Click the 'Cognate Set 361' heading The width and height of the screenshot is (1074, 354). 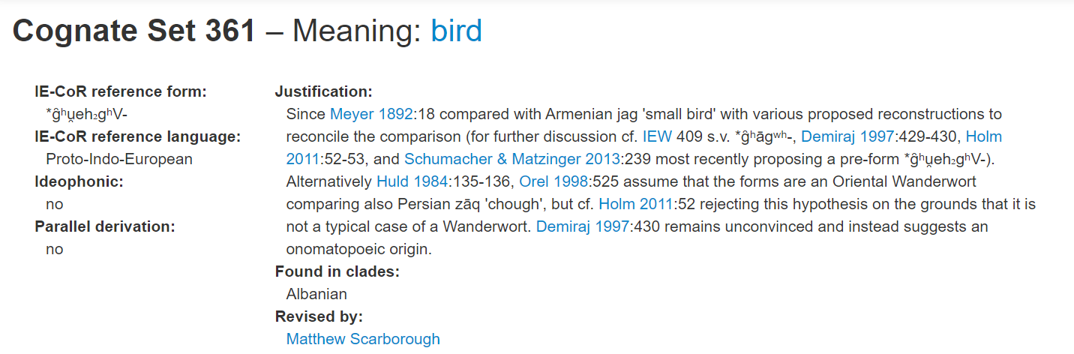click(x=134, y=31)
